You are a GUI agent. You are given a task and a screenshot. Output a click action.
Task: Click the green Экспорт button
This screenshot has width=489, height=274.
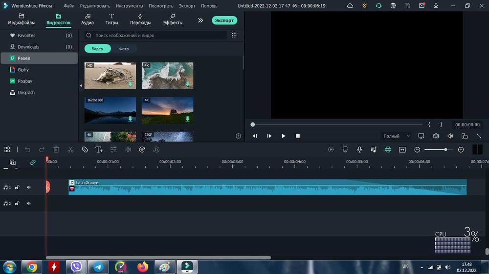tap(224, 20)
